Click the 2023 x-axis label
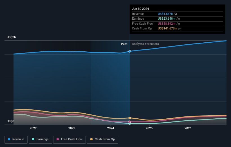This screenshot has height=147, width=231. click(72, 128)
